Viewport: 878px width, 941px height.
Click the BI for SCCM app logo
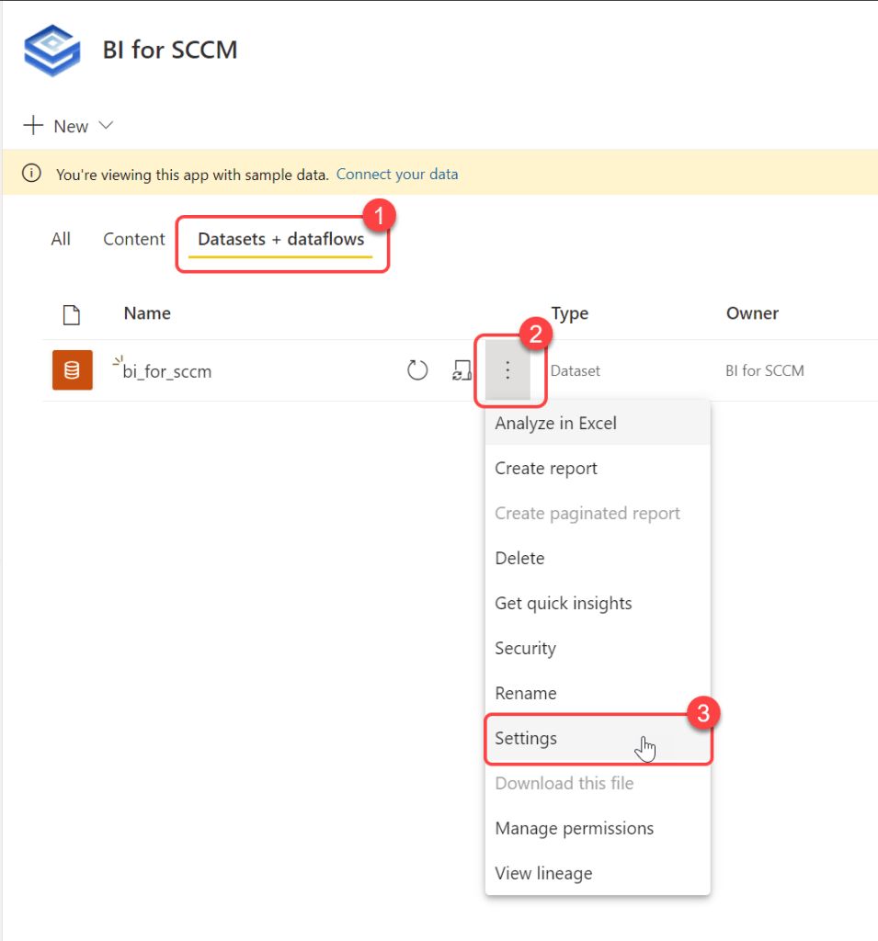(x=52, y=49)
